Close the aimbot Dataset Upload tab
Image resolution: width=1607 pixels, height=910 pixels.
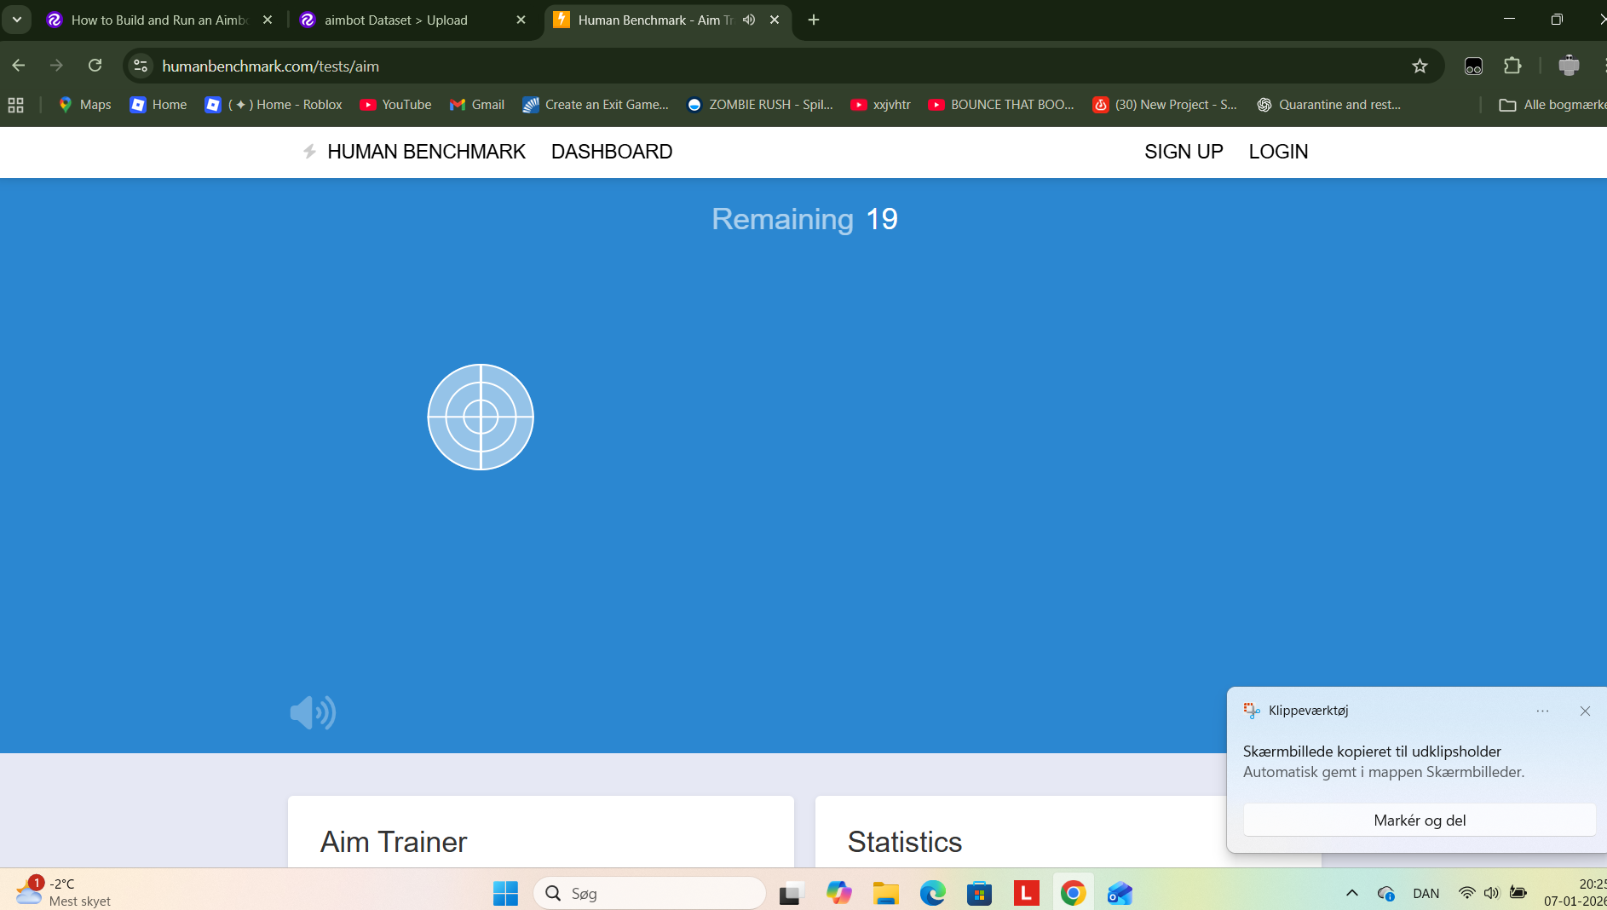pos(521,20)
